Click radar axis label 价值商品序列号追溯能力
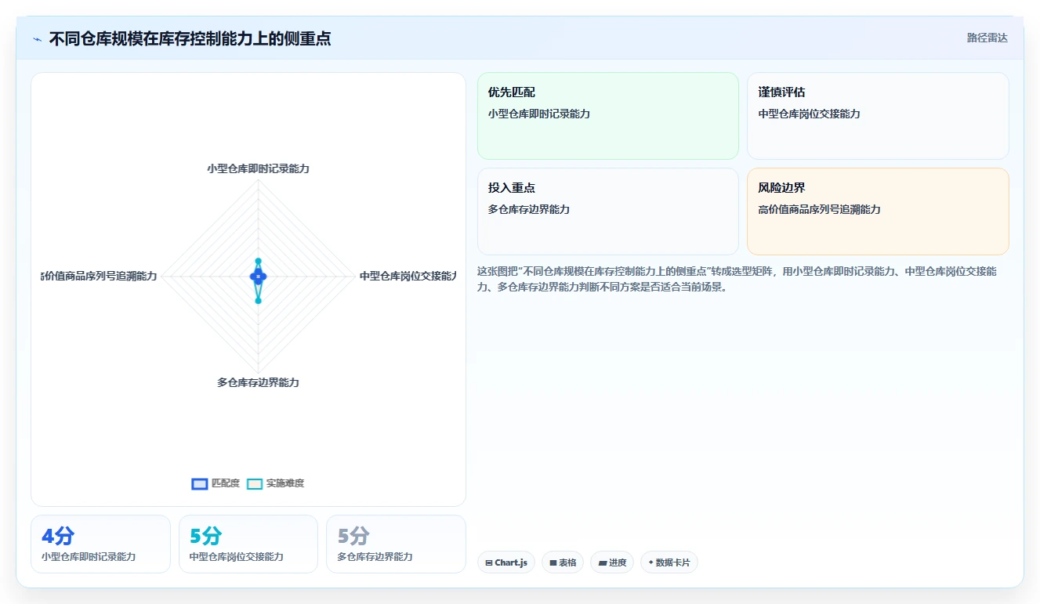The image size is (1040, 604). pyautogui.click(x=100, y=276)
